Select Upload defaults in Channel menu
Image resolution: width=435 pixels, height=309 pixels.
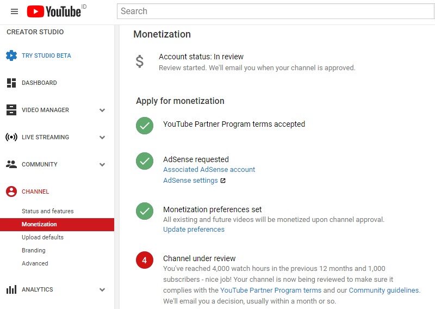coord(42,237)
